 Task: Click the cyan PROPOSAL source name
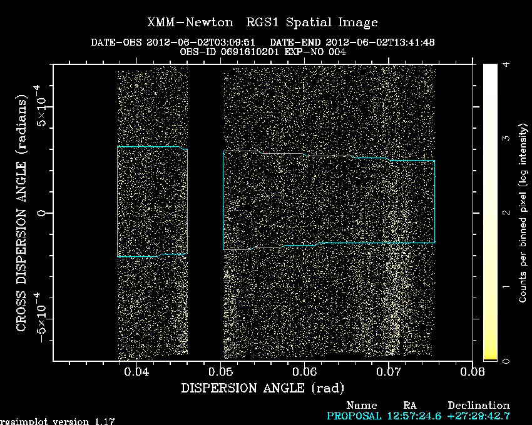click(354, 416)
